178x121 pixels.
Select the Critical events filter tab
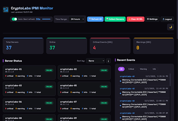click(x=131, y=69)
